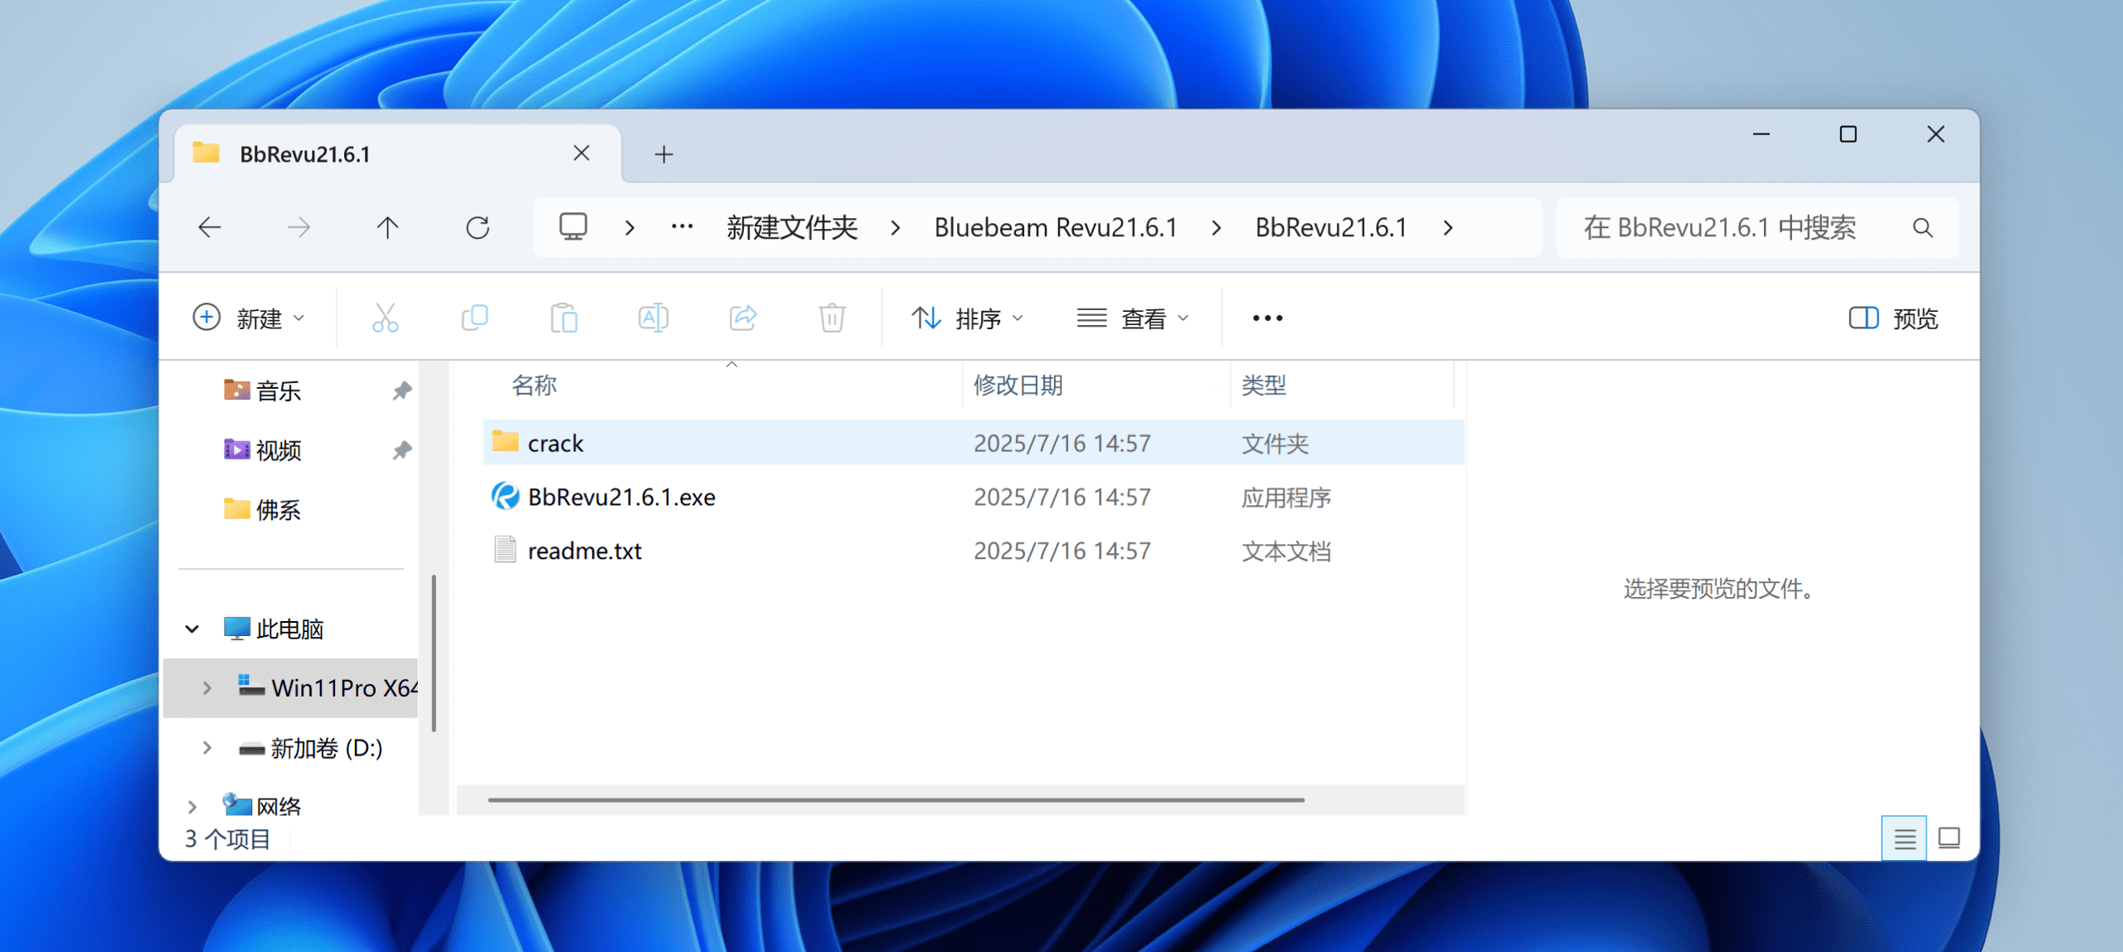Open the Sort (排序) dropdown

click(967, 318)
